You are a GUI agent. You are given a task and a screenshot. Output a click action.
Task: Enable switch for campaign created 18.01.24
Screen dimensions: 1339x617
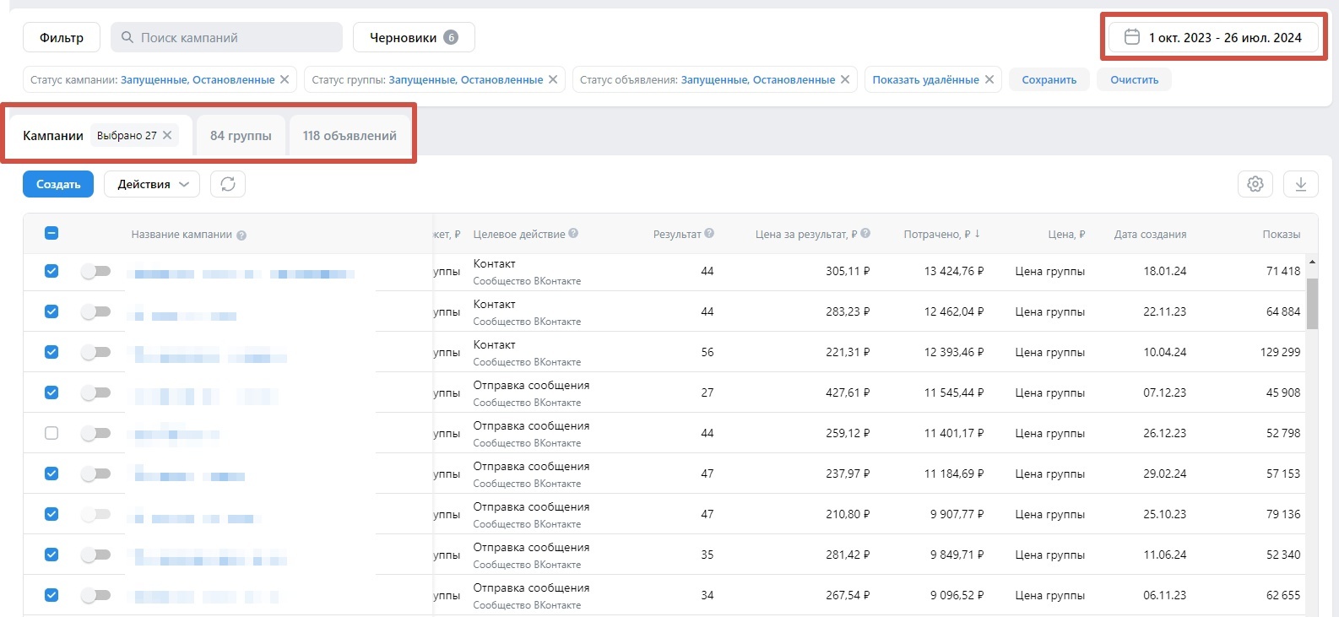click(95, 271)
